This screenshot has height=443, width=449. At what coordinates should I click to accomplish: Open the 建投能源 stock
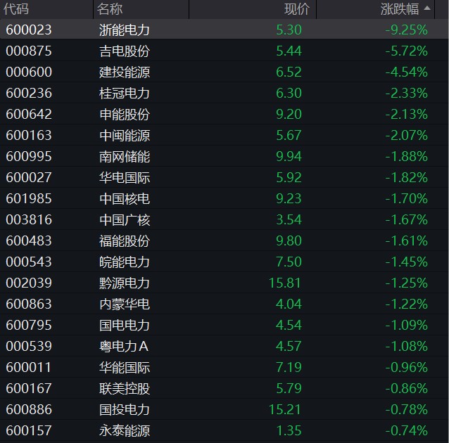[x=125, y=72]
